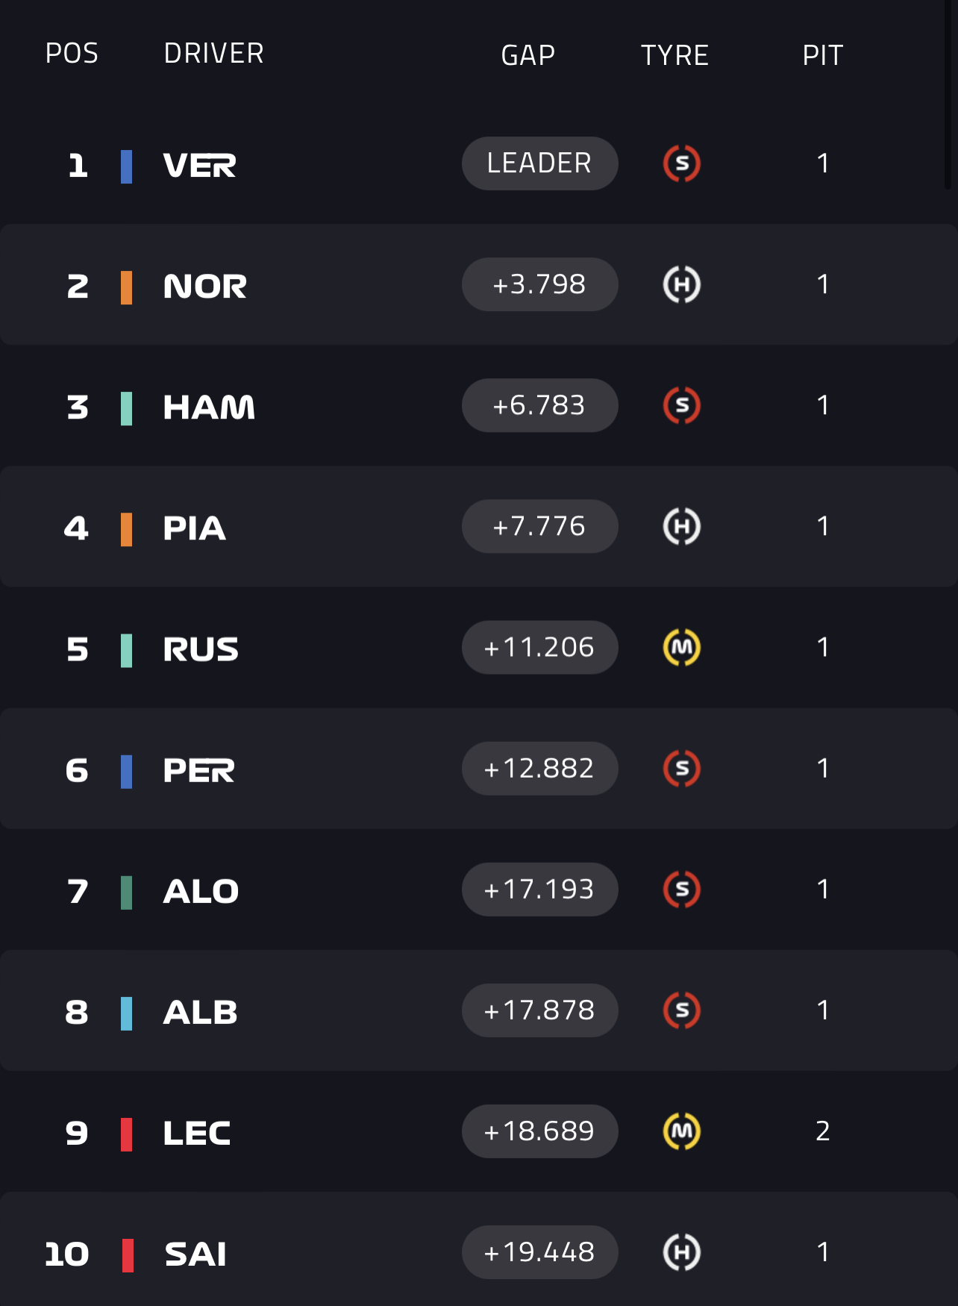Sort by the TYRE column header
This screenshot has height=1306, width=958.
[x=674, y=55]
